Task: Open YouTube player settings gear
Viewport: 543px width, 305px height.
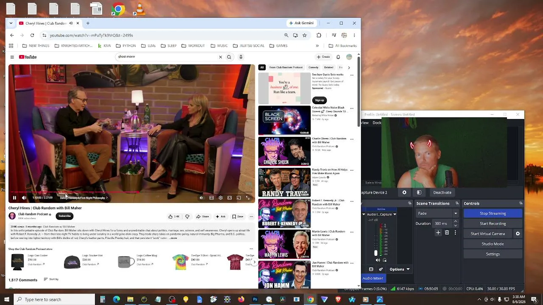Action: click(x=221, y=198)
